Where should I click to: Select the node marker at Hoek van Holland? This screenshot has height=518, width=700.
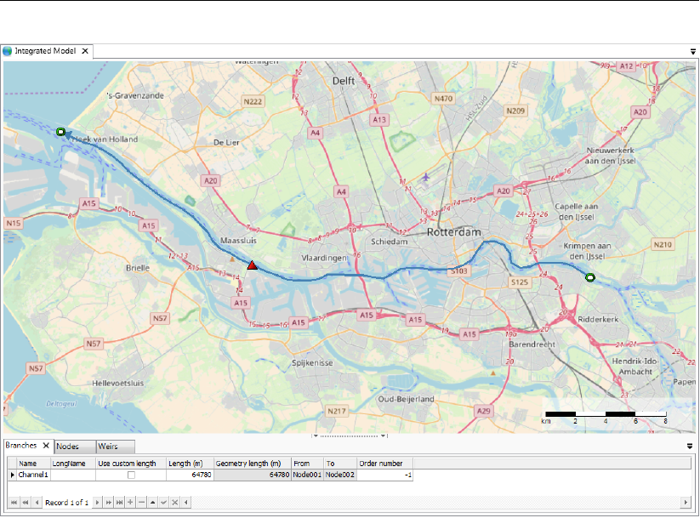pos(60,132)
